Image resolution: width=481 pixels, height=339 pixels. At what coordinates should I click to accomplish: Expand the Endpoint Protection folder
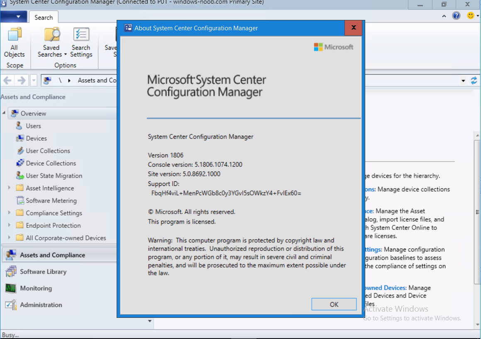(x=9, y=225)
